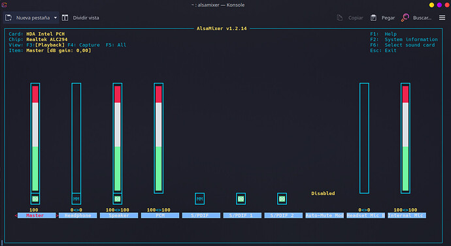Click the Pegar paste button
451x246 pixels.
click(x=382, y=18)
